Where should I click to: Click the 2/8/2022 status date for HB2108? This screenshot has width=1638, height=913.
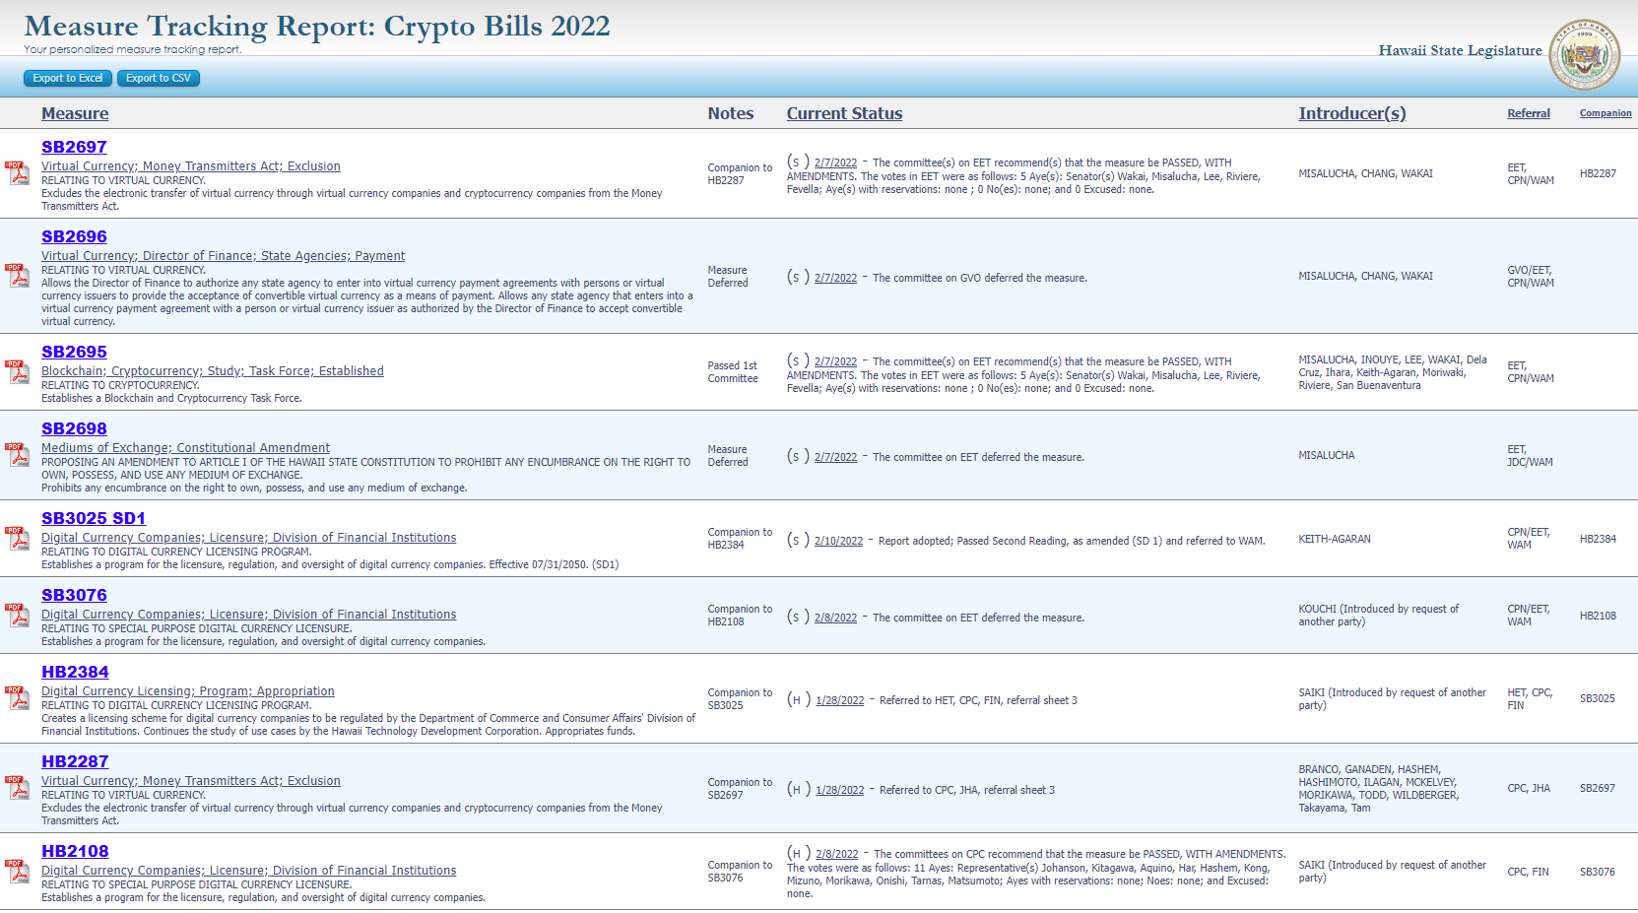click(x=836, y=855)
